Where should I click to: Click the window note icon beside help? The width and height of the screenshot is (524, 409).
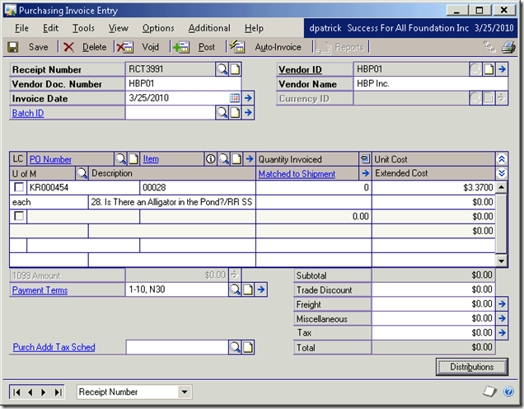[x=490, y=392]
